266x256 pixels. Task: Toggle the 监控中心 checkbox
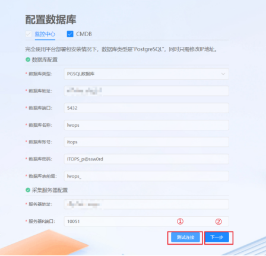(x=28, y=34)
